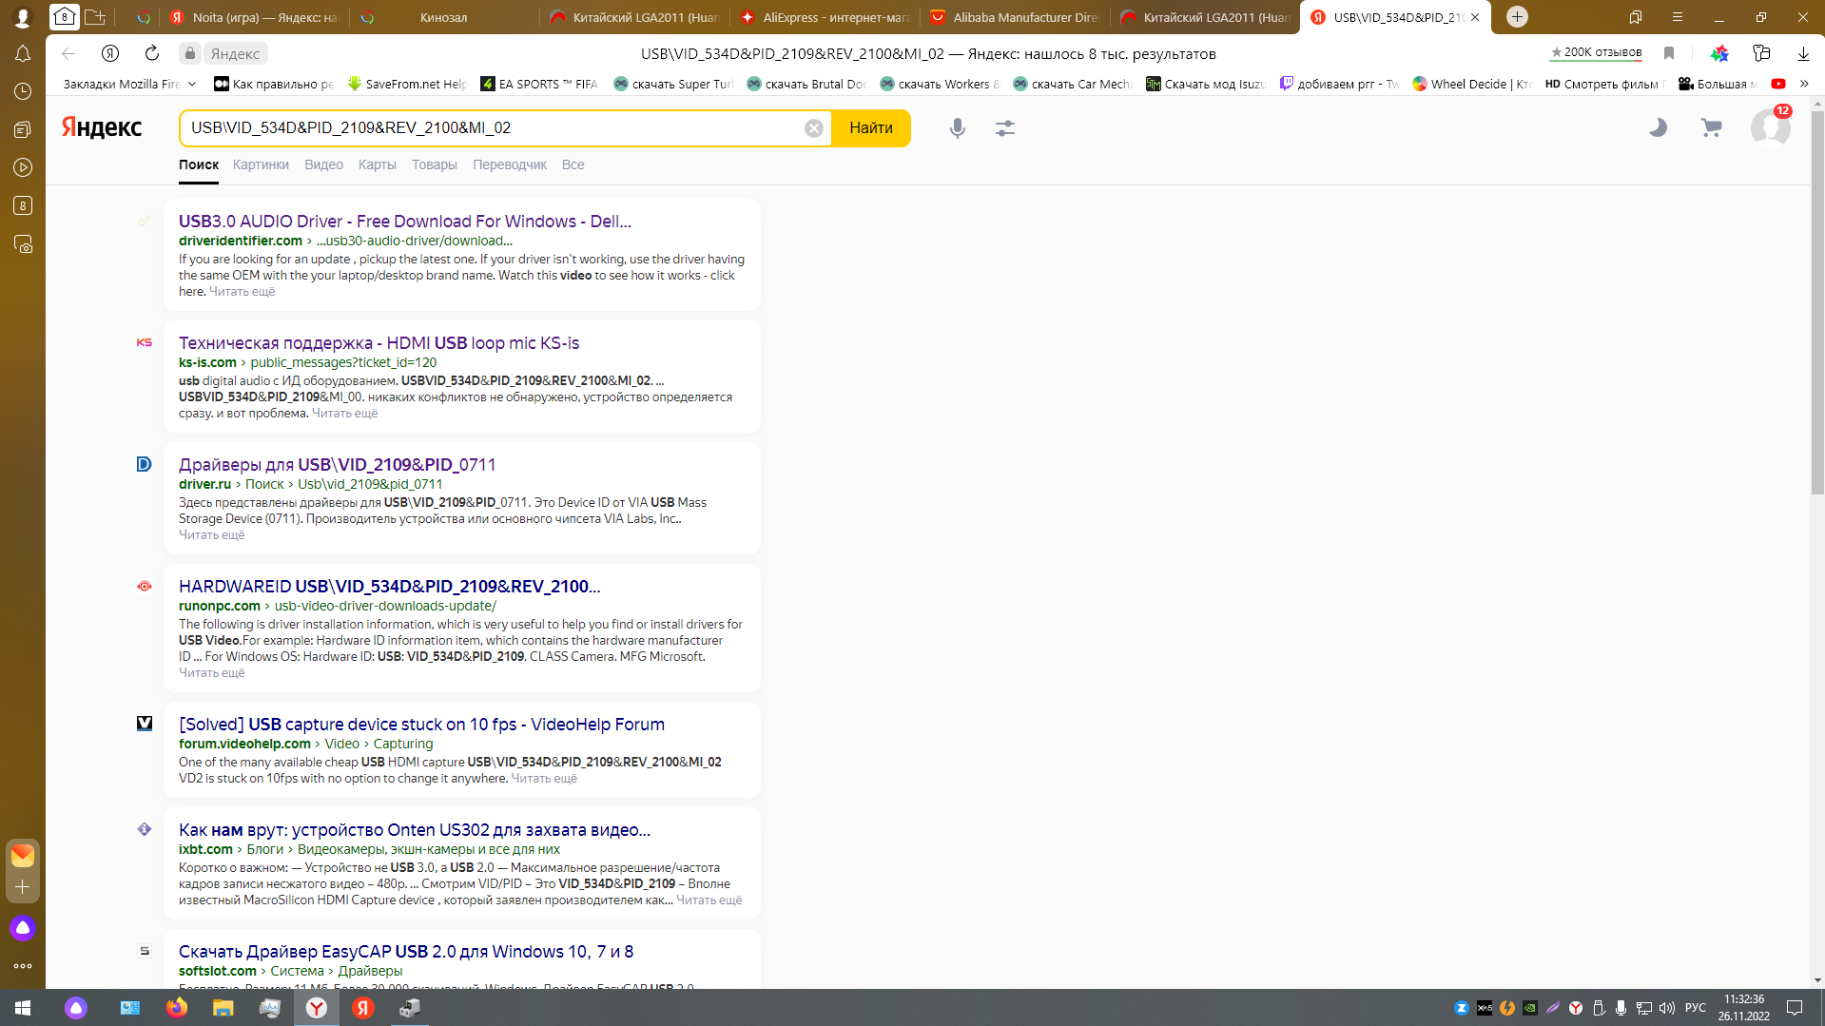
Task: Open the Windows Start menu
Action: click(23, 1008)
